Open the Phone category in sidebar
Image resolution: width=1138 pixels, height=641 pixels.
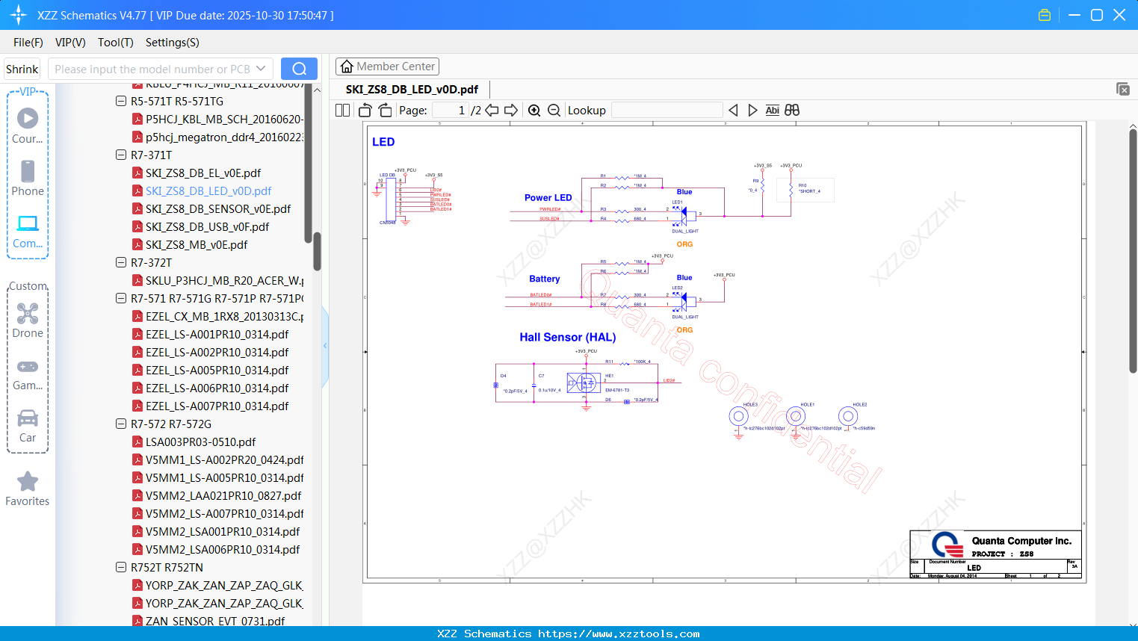tap(28, 179)
